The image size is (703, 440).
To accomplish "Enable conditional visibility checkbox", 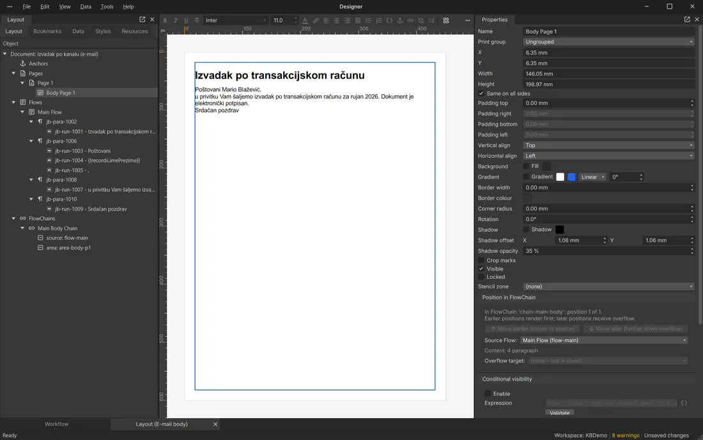I will [488, 393].
